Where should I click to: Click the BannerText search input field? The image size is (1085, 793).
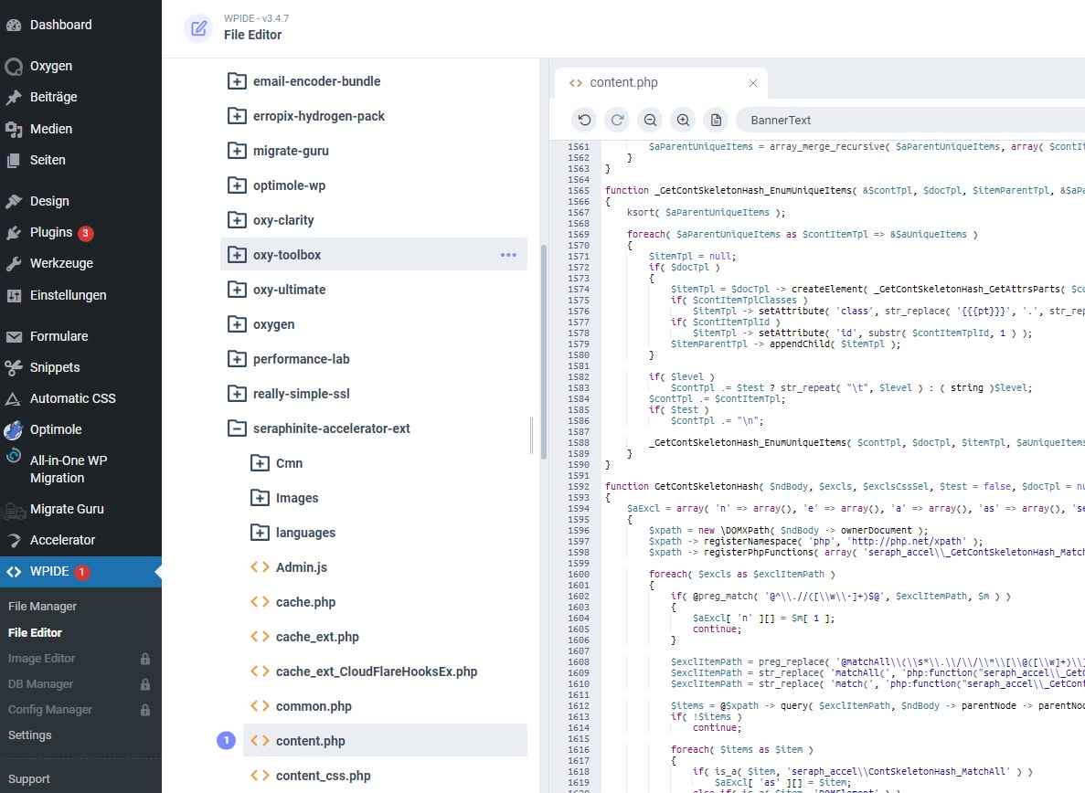pos(905,120)
